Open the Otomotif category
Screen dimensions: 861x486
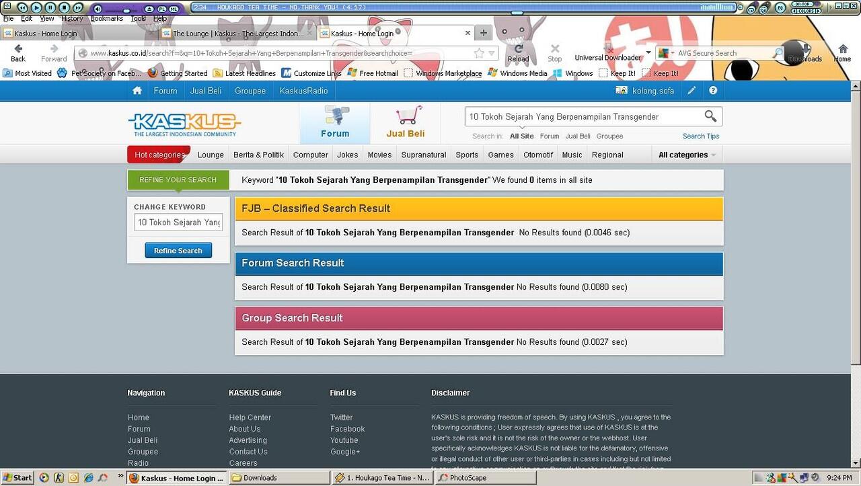[538, 155]
